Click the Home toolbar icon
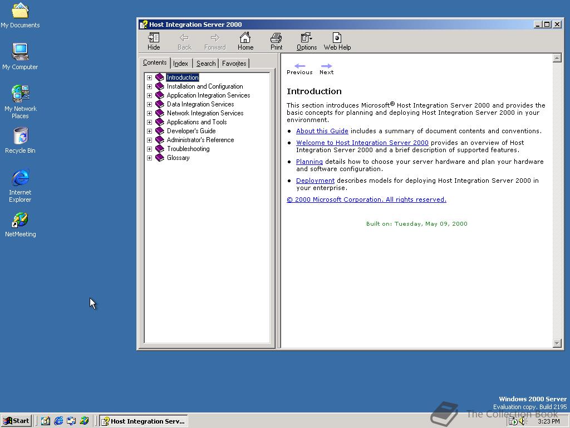The width and height of the screenshot is (570, 428). [x=245, y=41]
